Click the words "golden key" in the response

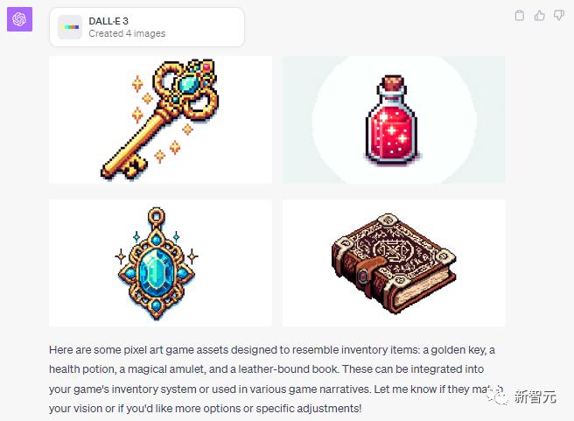point(458,350)
